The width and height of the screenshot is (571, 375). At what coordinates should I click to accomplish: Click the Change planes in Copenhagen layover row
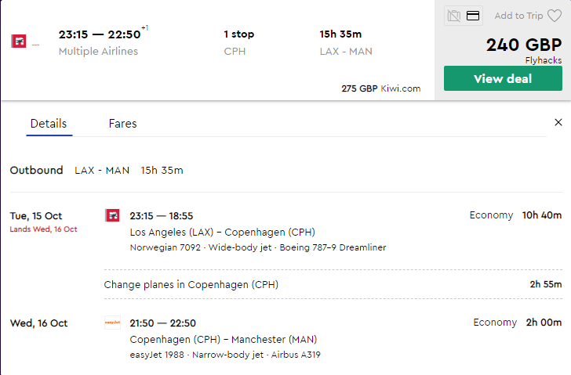[x=333, y=284]
